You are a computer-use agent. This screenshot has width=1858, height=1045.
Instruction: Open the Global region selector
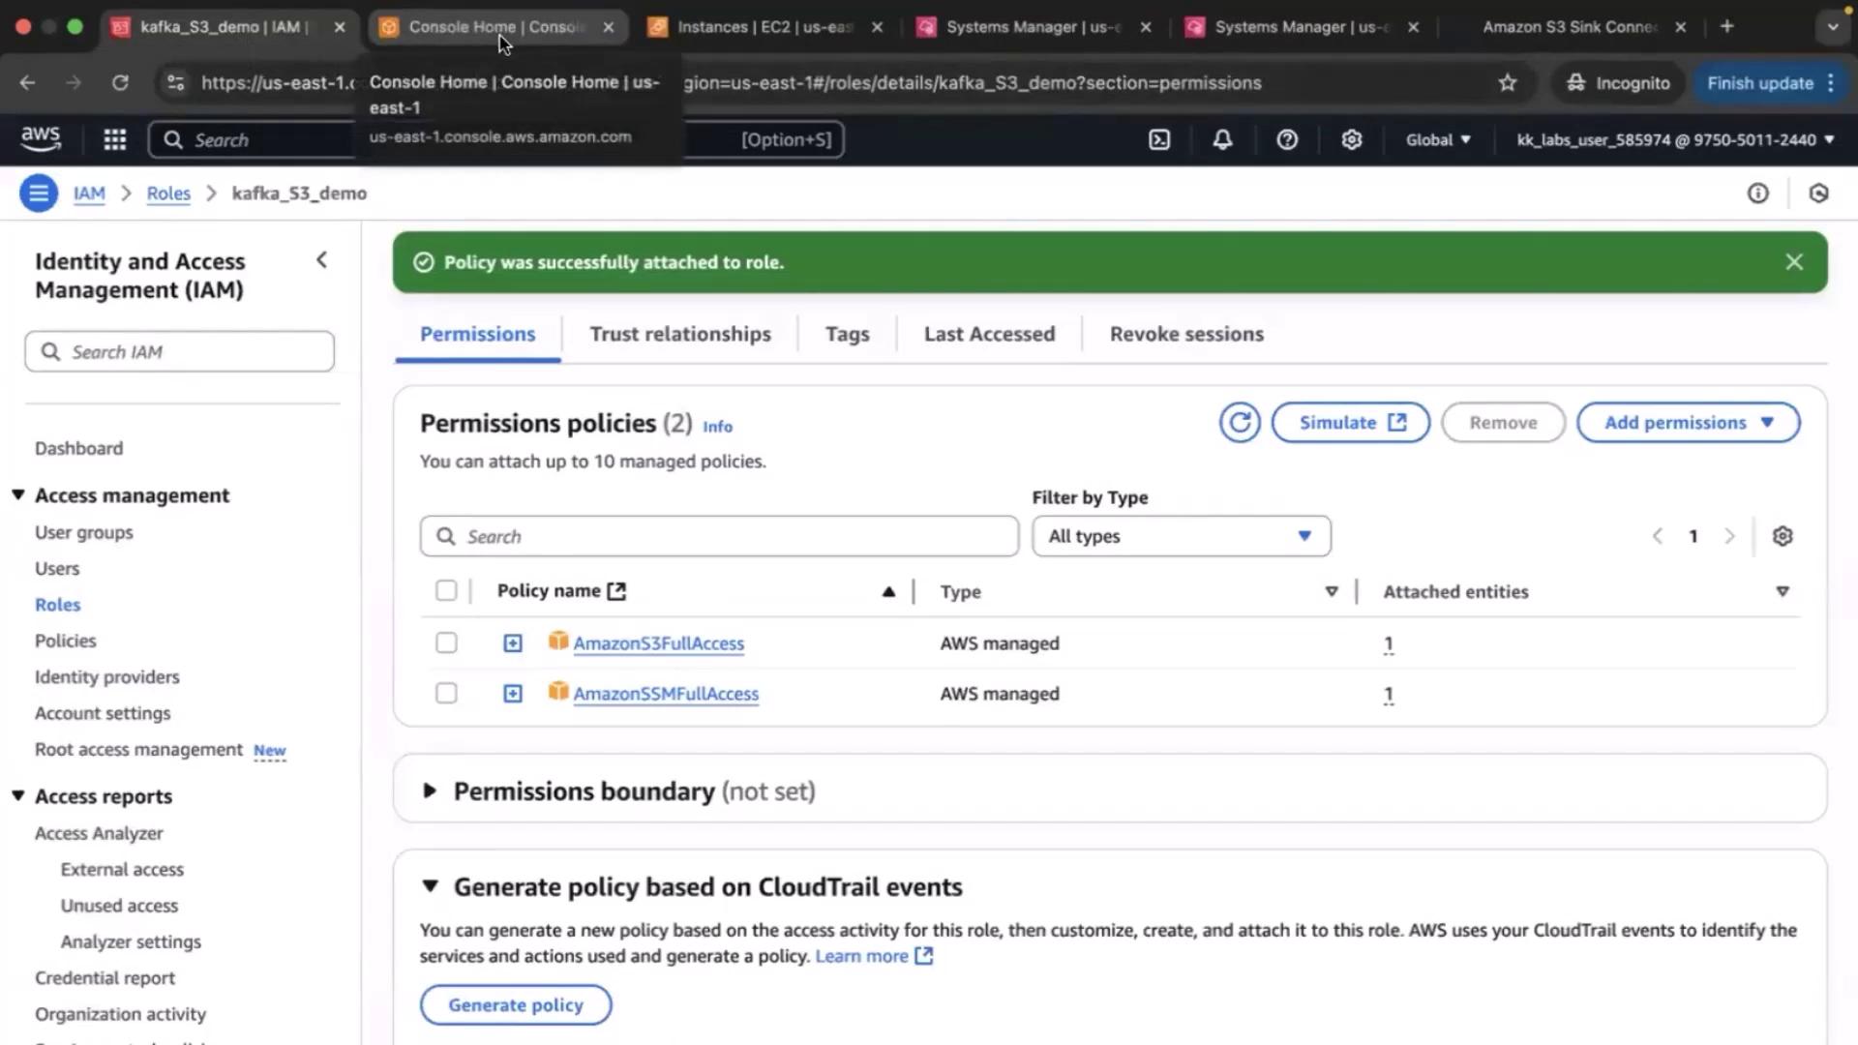tap(1438, 139)
